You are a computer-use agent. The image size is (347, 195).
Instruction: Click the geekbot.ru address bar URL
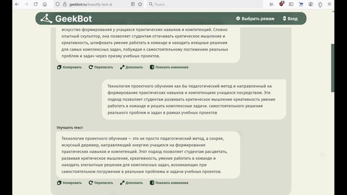91,4
